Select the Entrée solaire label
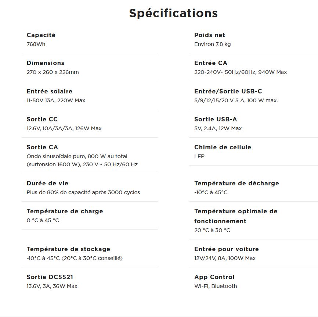 pyautogui.click(x=50, y=91)
